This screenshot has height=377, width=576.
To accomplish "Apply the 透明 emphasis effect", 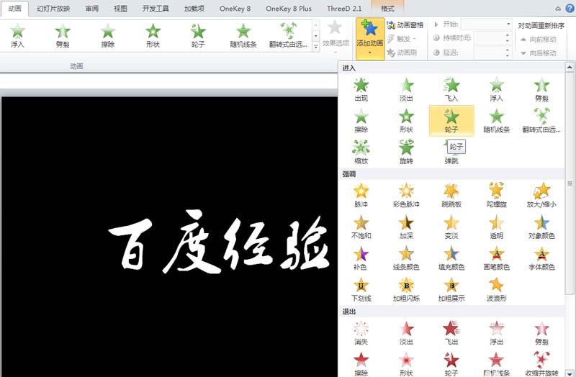I will (496, 227).
